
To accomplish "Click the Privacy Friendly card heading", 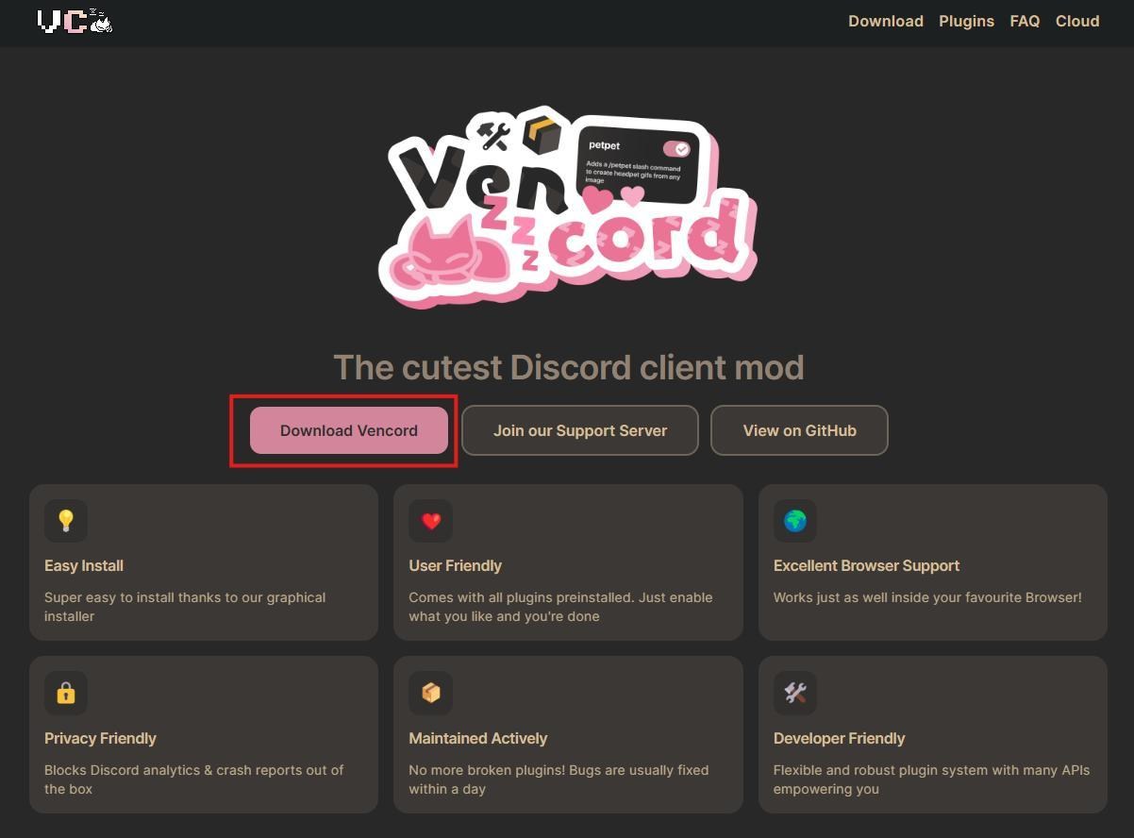I will click(100, 738).
